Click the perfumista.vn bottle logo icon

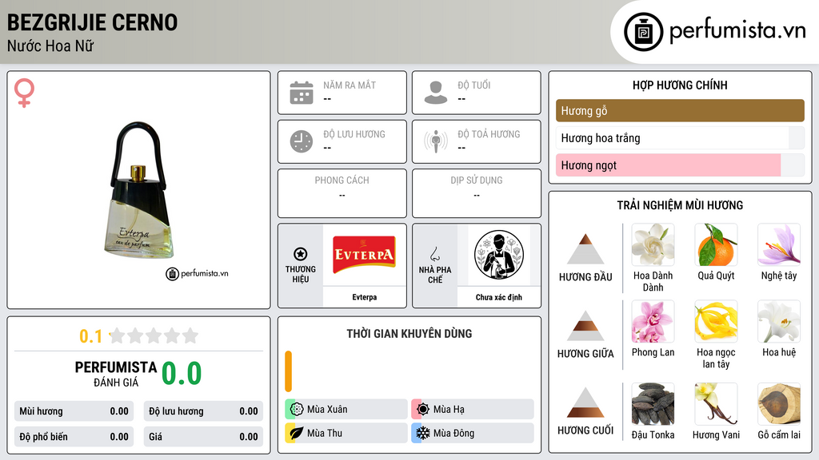coord(643,32)
